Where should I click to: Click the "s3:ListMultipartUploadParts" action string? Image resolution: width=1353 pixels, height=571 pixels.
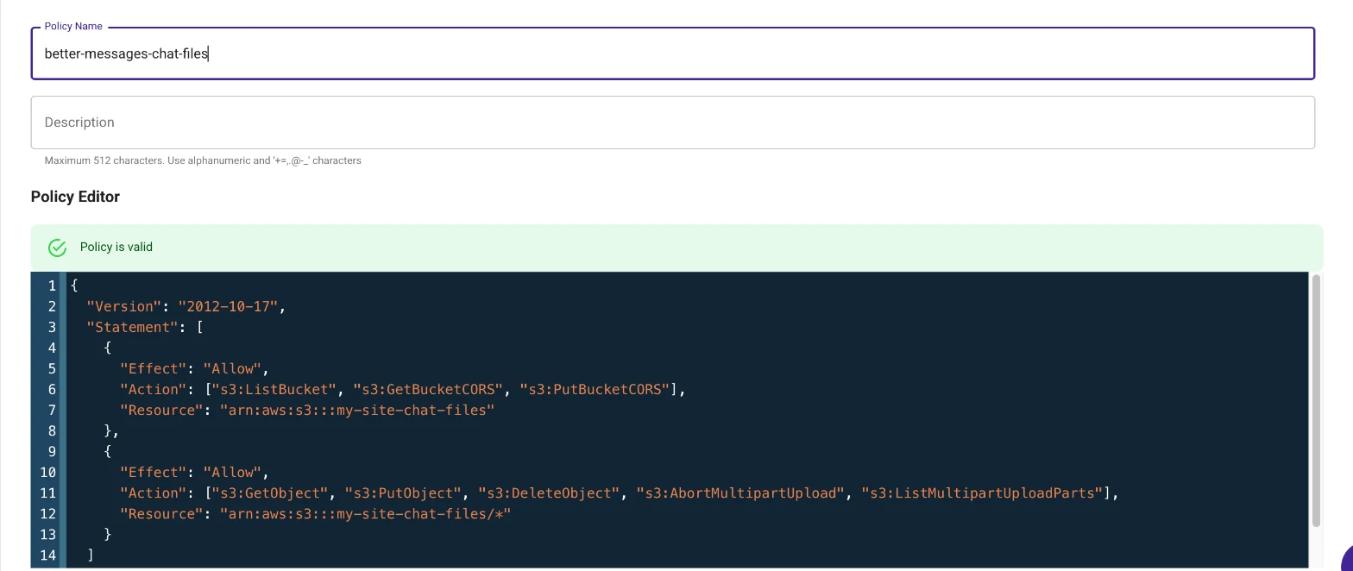click(x=982, y=493)
